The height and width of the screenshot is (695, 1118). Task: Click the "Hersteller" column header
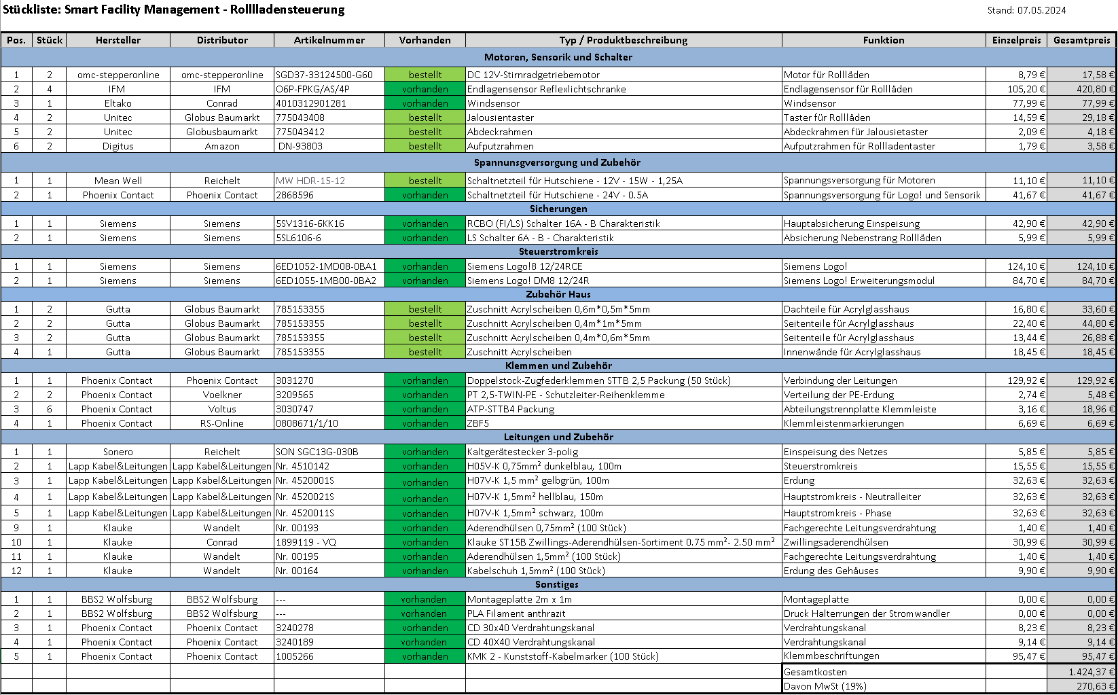pos(118,40)
